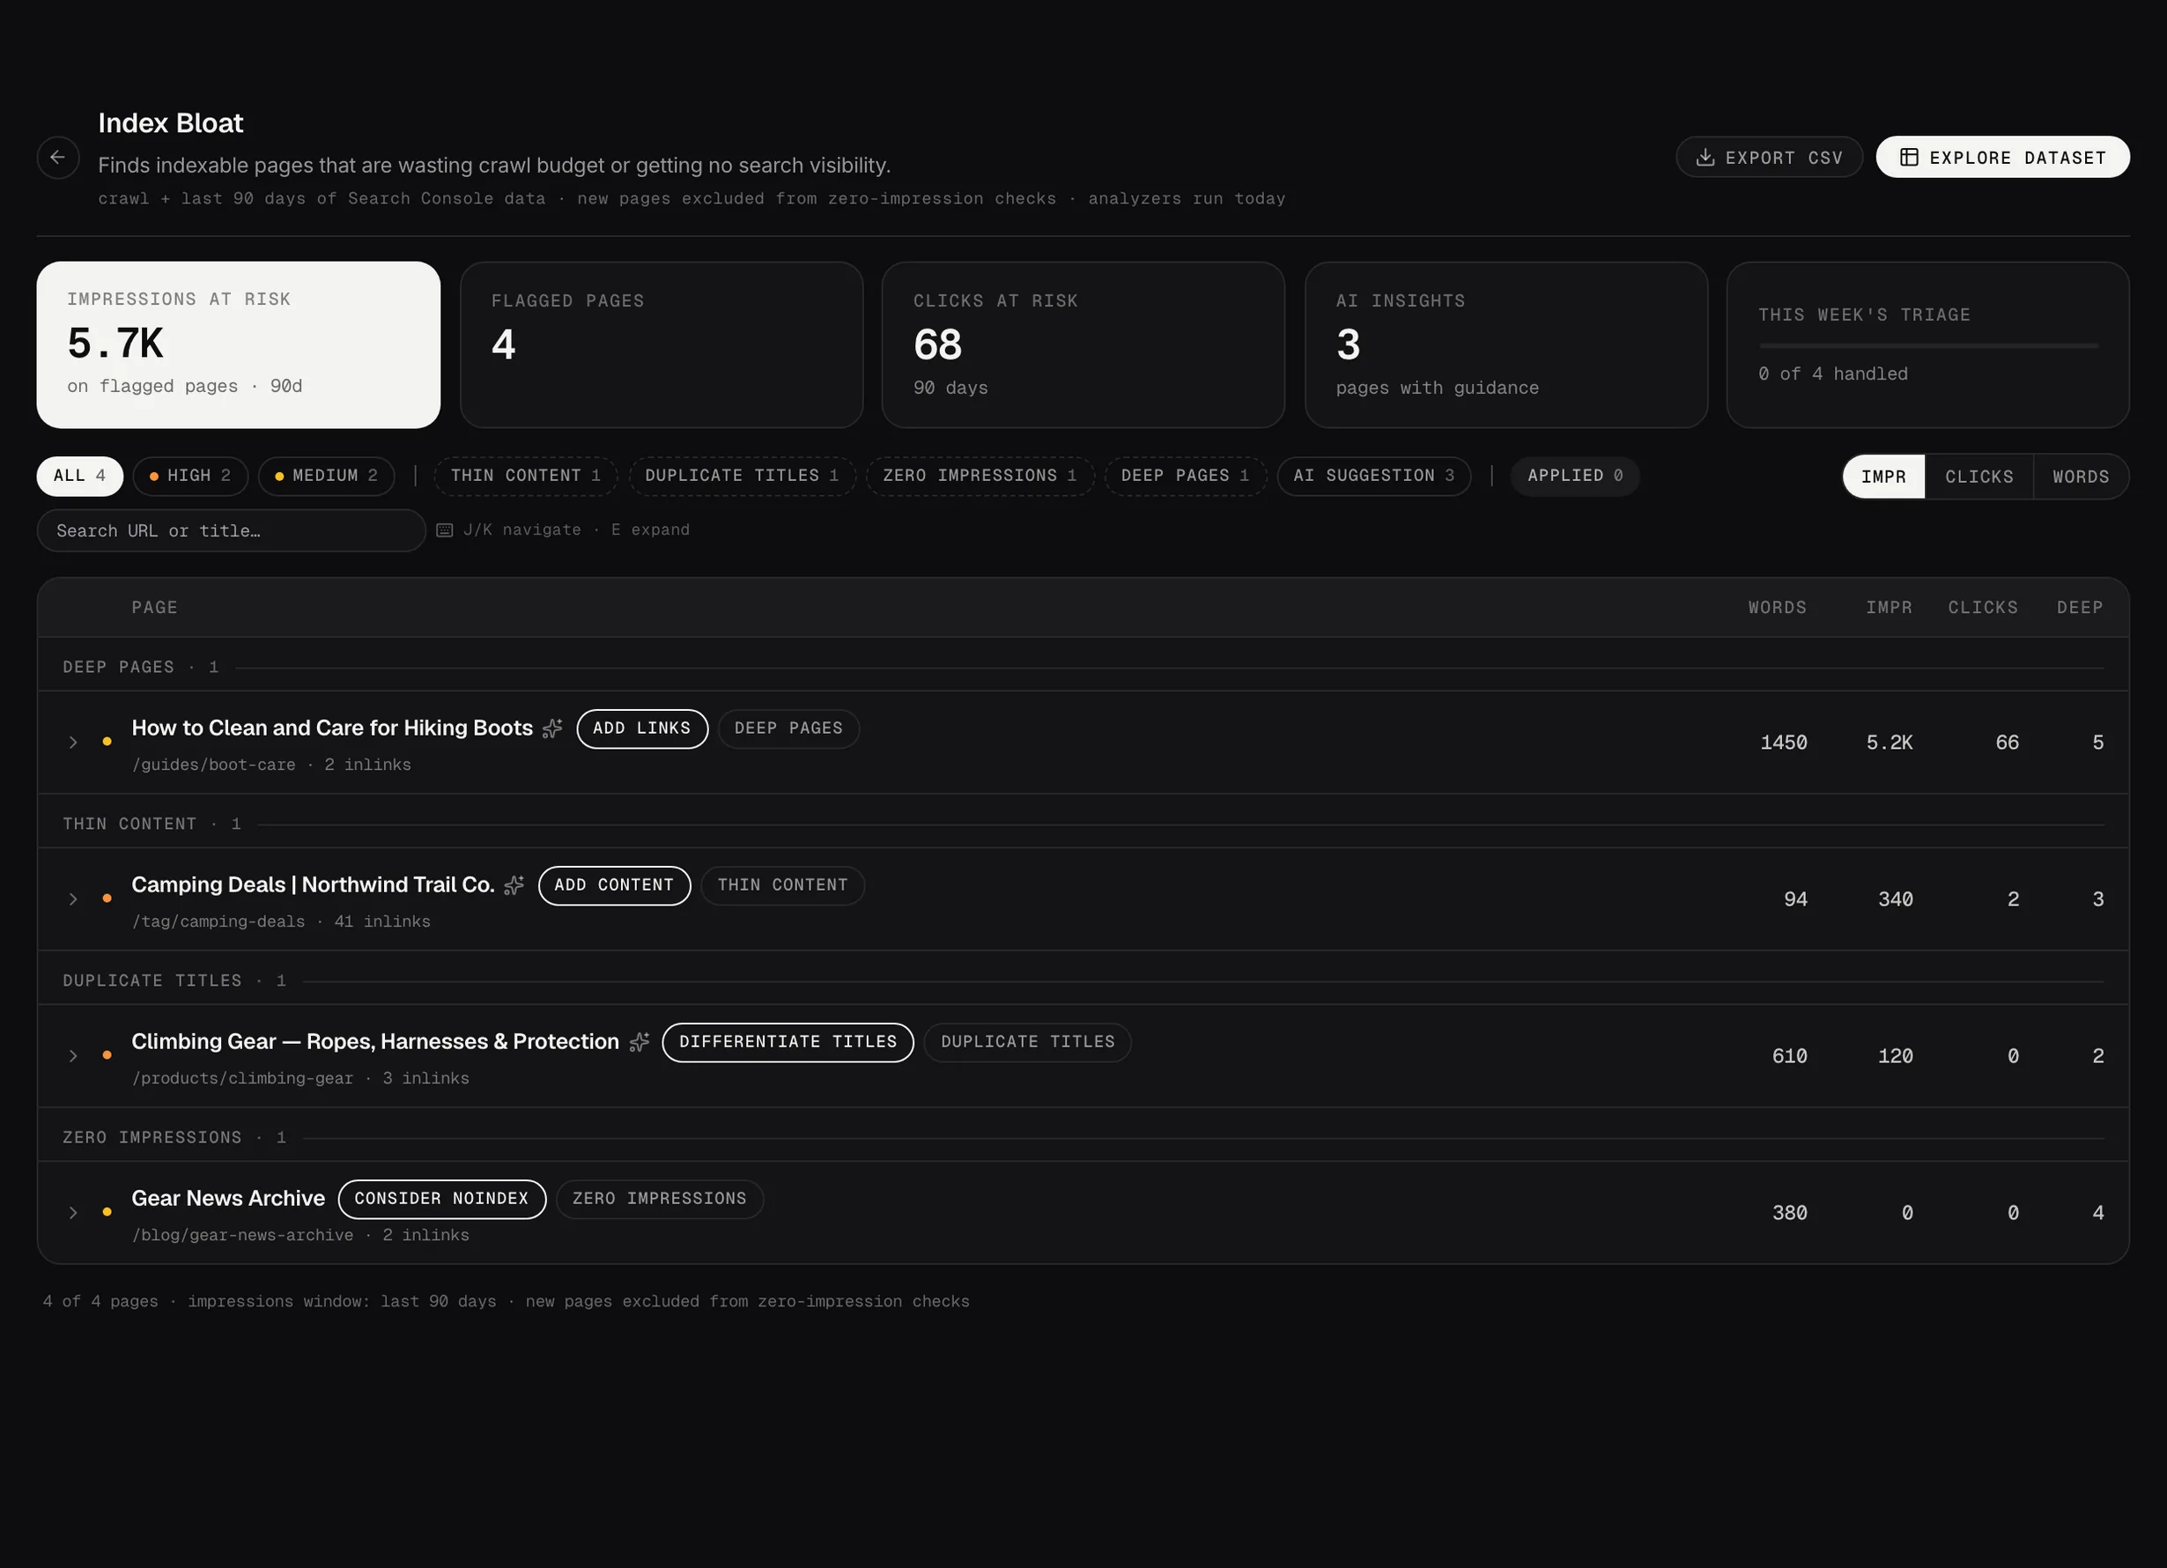Click AI sparkle icon beside Camping Deals title

(514, 884)
